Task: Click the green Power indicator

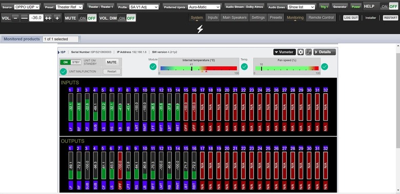Action: pos(356,7)
